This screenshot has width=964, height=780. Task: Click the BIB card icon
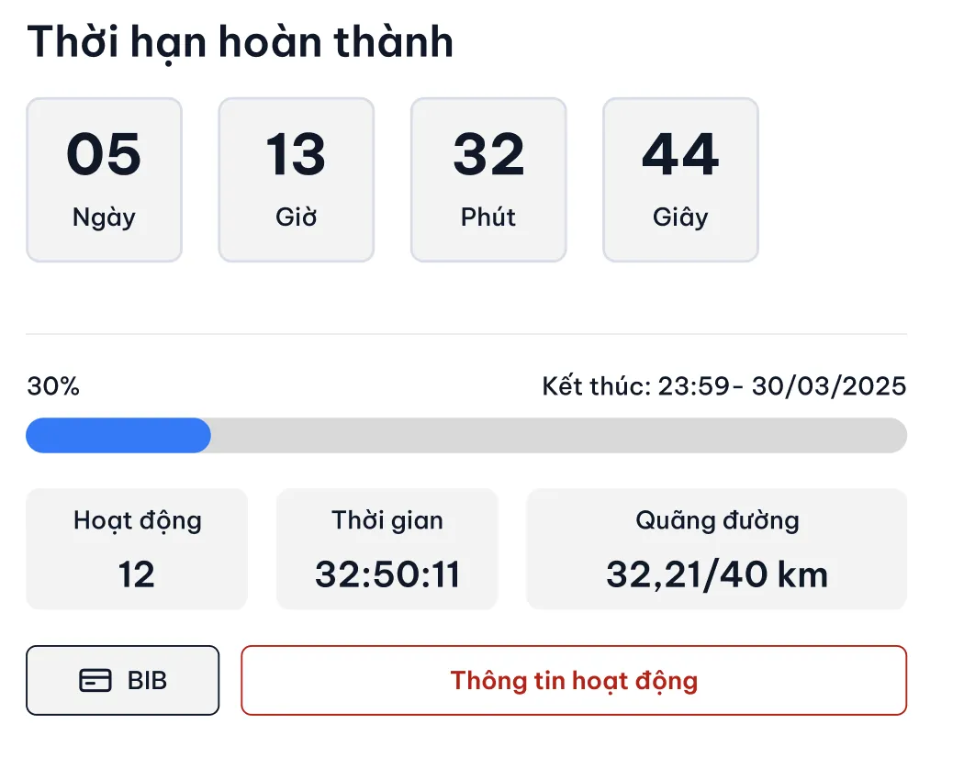click(x=95, y=680)
